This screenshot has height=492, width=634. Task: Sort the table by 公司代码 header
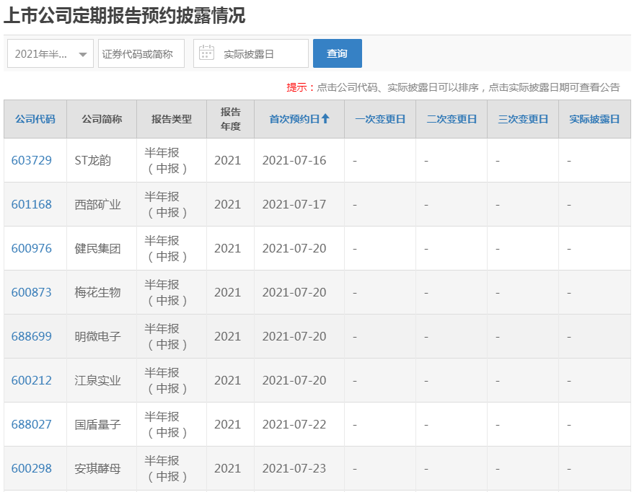pyautogui.click(x=35, y=119)
